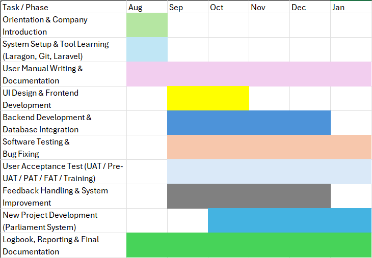Click the Orientation & Company Introduction task cell

tap(63, 25)
